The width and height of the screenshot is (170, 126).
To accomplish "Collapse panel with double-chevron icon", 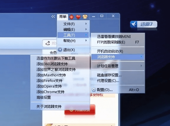I will click(53, 16).
